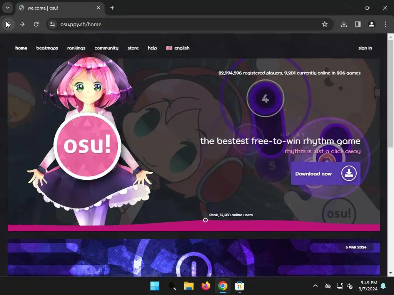Click 'Peak, 14,488 online users' text
Image resolution: width=394 pixels, height=295 pixels.
231,215
